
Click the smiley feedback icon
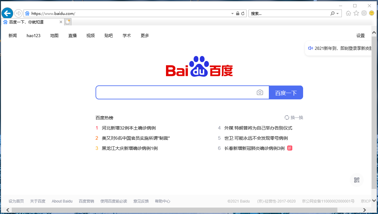pos(372,13)
